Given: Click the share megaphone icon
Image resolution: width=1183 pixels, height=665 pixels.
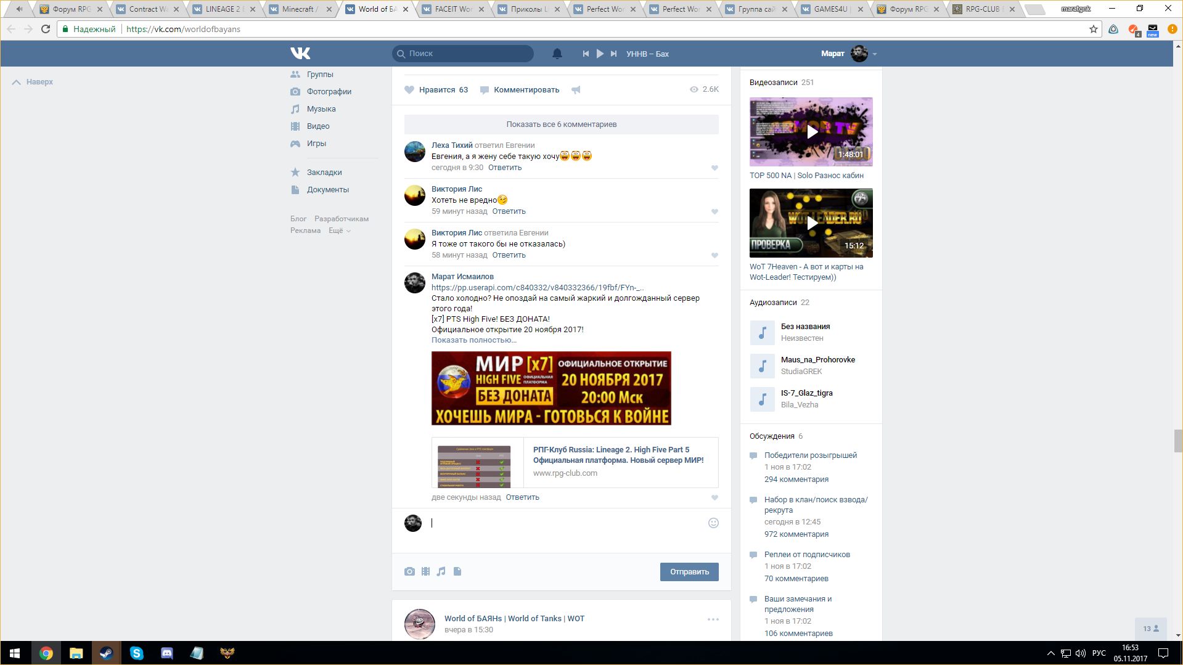Looking at the screenshot, I should 576,90.
